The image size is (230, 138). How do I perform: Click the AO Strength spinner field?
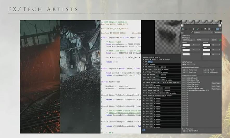coord(206,72)
